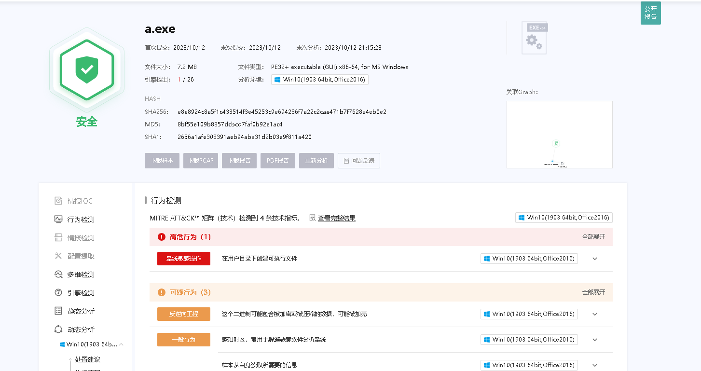Click the 感知时区 evasion description text
701x371 pixels.
pos(274,340)
